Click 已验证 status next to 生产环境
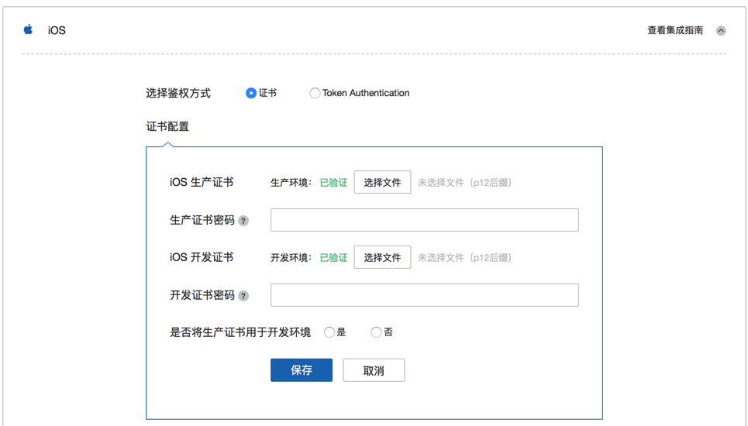 click(x=333, y=183)
